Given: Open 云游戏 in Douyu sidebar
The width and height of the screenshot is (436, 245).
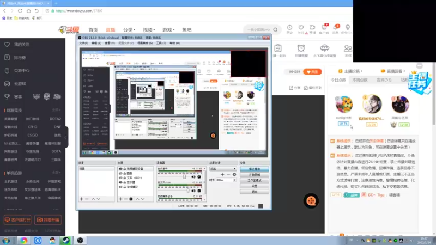Looking at the screenshot, I should [20, 84].
